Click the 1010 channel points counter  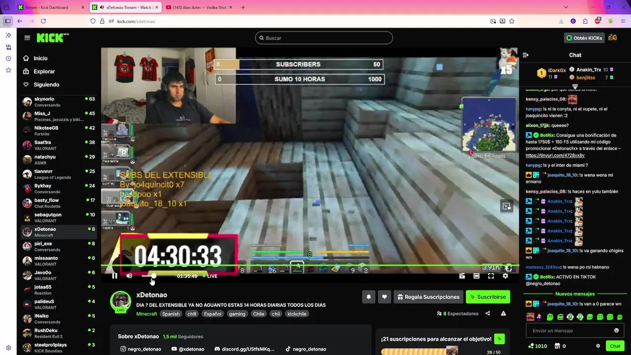click(x=537, y=346)
